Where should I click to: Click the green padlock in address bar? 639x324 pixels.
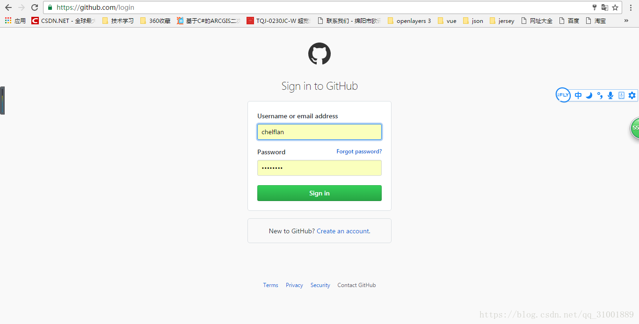point(50,7)
